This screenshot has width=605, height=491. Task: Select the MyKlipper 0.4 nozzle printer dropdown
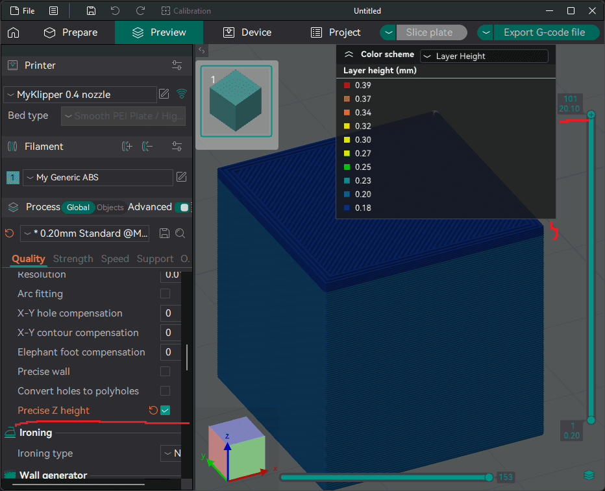80,95
